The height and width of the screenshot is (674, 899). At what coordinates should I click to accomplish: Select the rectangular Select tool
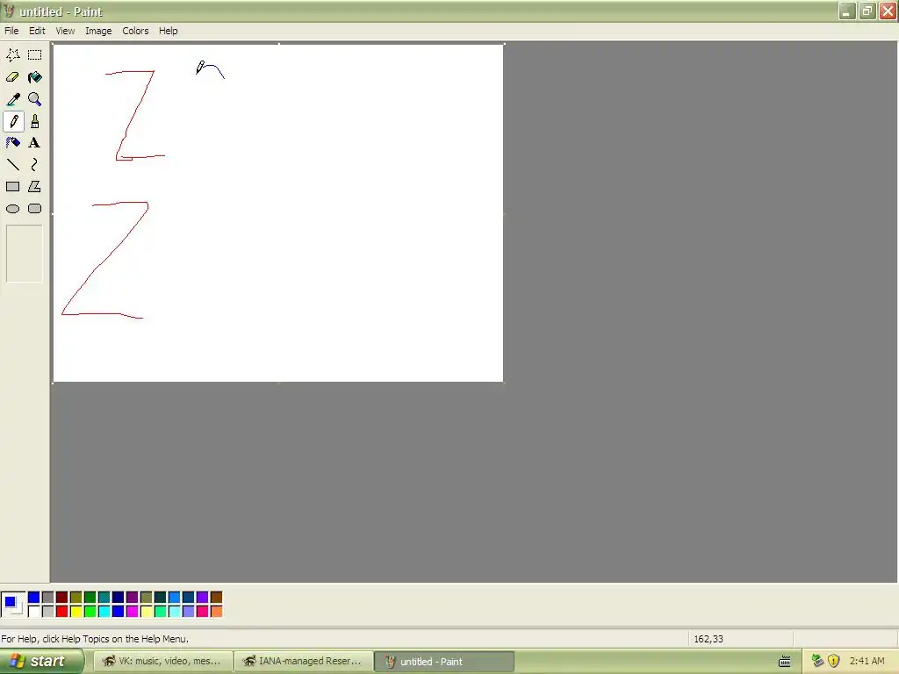click(35, 55)
